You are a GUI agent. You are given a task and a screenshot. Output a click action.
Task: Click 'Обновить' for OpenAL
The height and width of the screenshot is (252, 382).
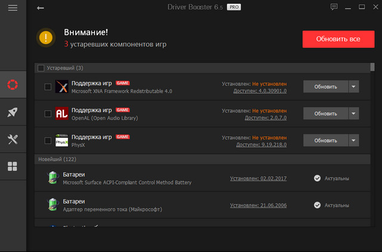click(x=325, y=113)
